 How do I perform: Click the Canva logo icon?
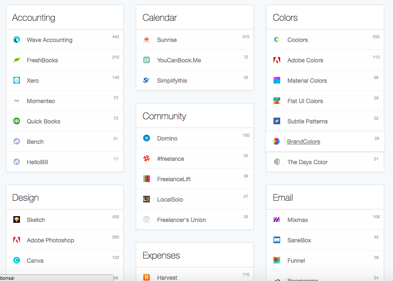pyautogui.click(x=17, y=261)
